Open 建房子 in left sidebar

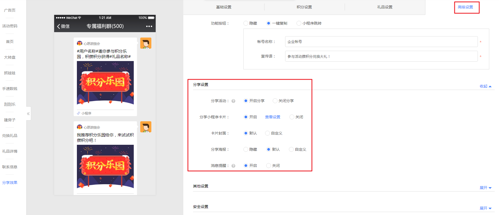pos(10,120)
